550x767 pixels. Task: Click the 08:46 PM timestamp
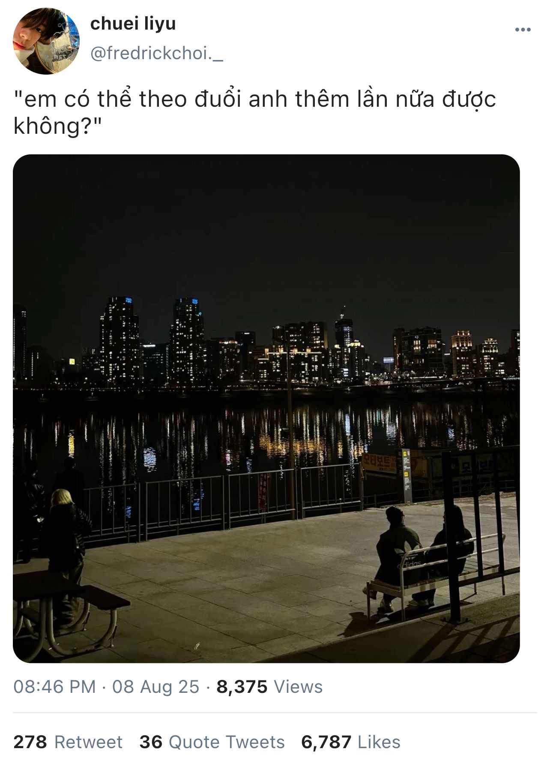click(x=54, y=687)
